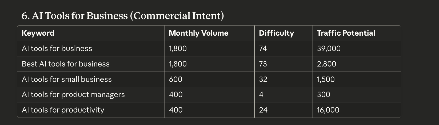Screen dimensions: 439x125
Task: Select the 'Best AI tools for business' keyword
Action: point(66,64)
